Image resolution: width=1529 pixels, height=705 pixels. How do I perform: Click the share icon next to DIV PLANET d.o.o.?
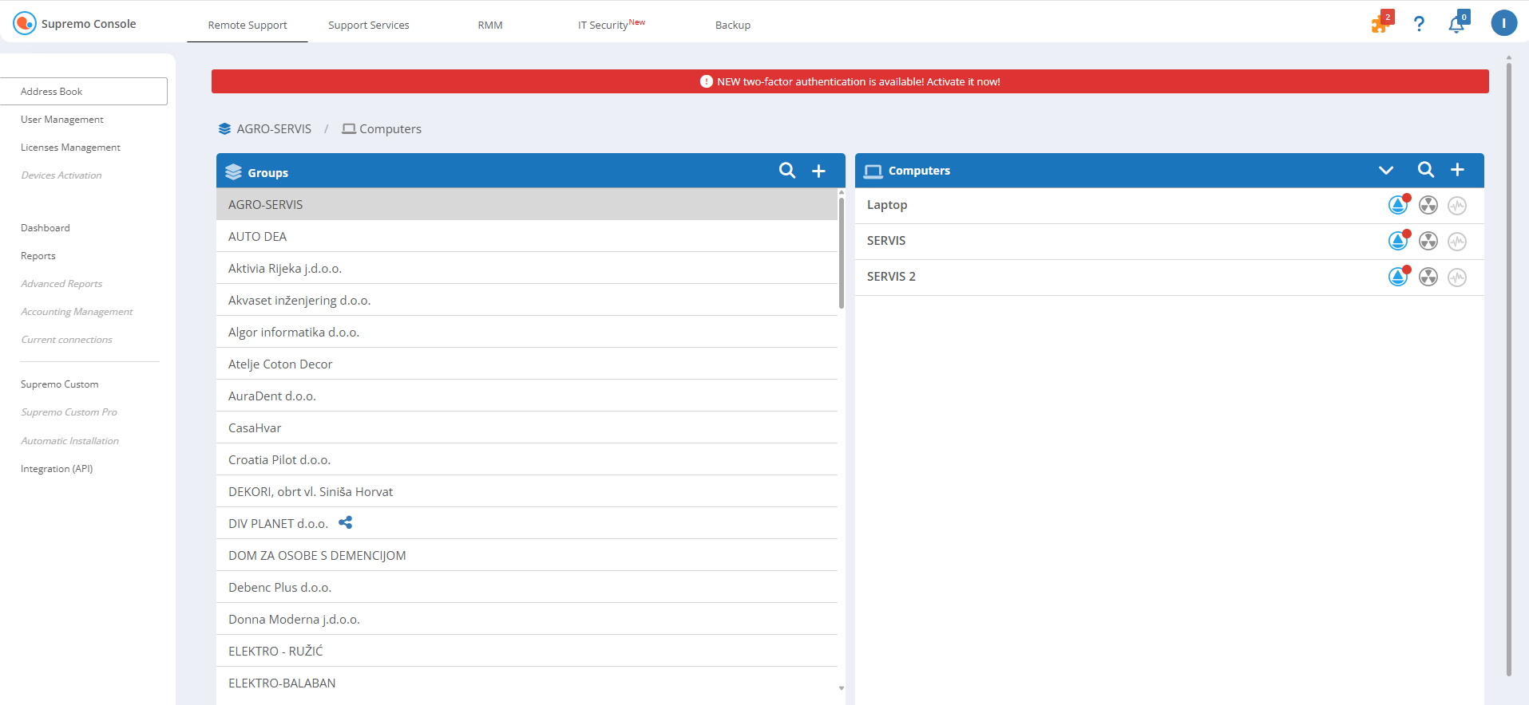pyautogui.click(x=345, y=523)
